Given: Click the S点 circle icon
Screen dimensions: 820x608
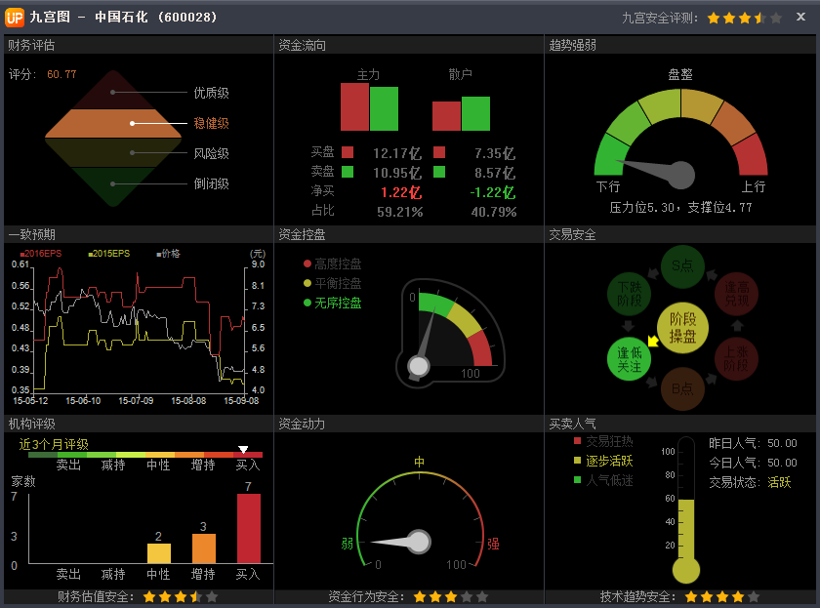Looking at the screenshot, I should [682, 266].
